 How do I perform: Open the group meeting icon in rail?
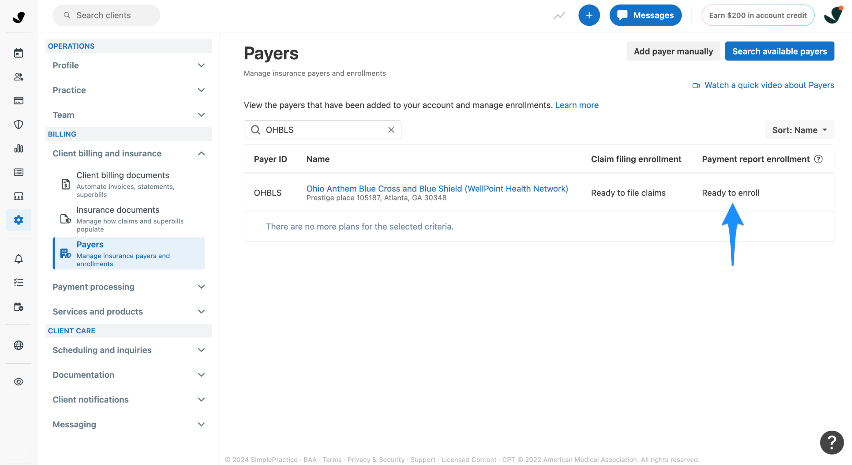tap(18, 196)
